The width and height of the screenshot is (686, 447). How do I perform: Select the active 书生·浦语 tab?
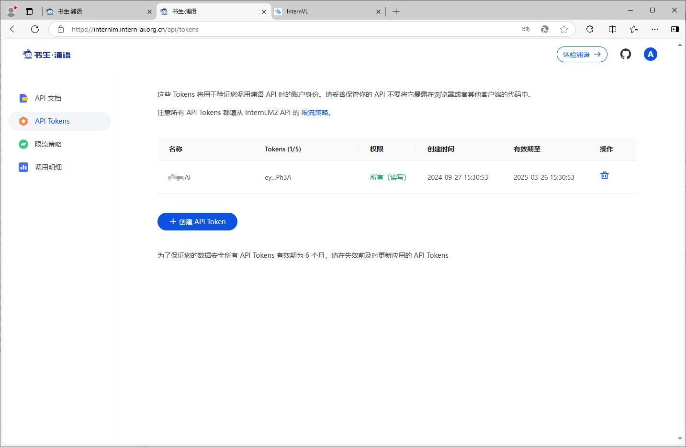tap(214, 11)
